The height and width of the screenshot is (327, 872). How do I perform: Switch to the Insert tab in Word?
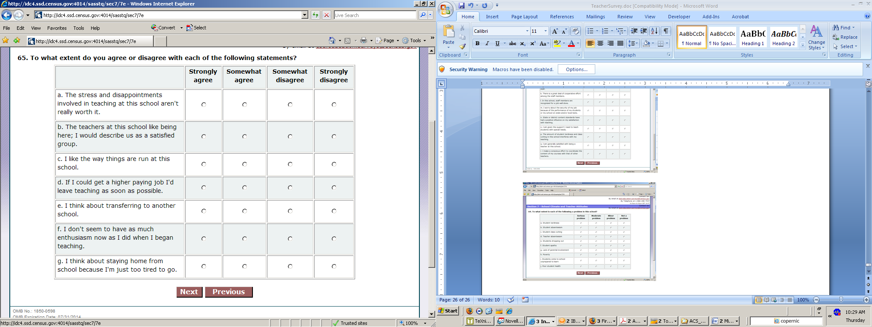coord(492,17)
